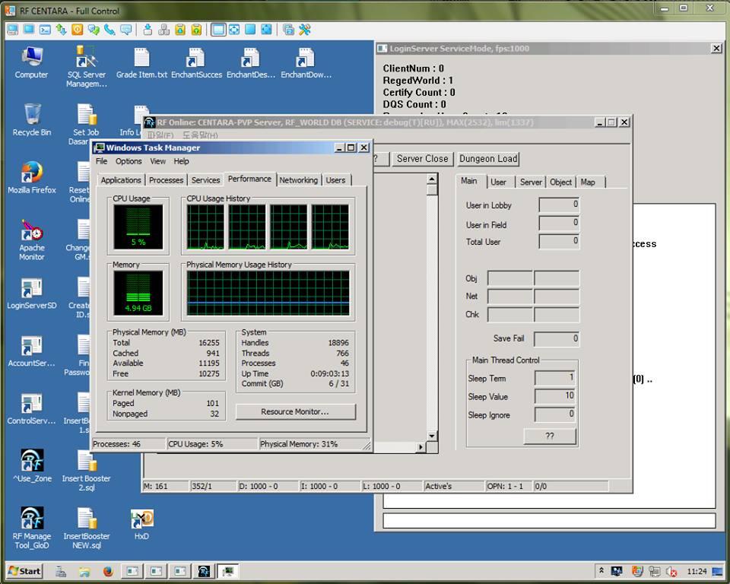This screenshot has height=584, width=730.
Task: Click the Send Message speech bubble icon
Action: coord(125,30)
